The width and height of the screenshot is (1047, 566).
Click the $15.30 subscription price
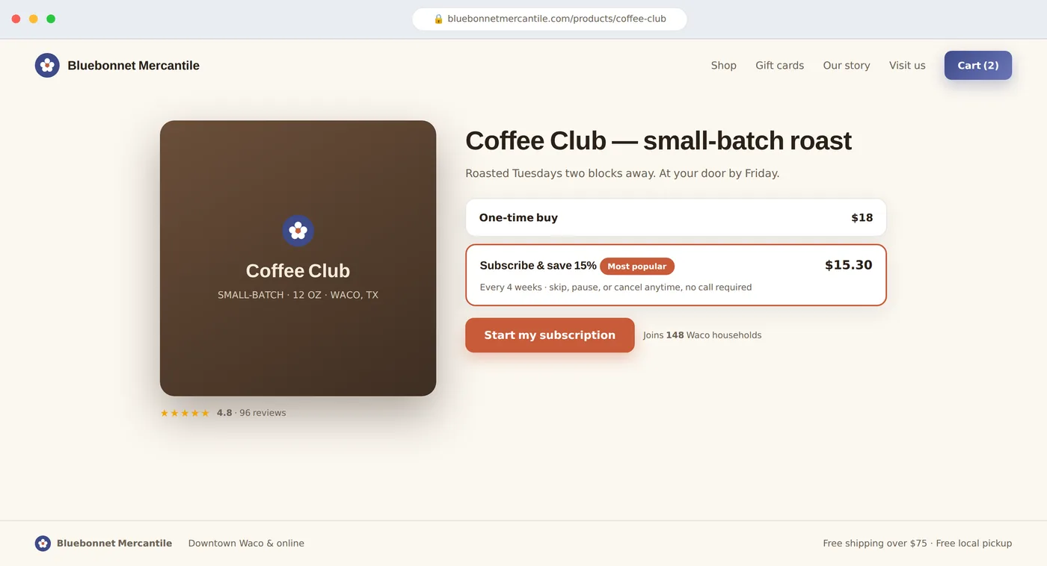848,265
